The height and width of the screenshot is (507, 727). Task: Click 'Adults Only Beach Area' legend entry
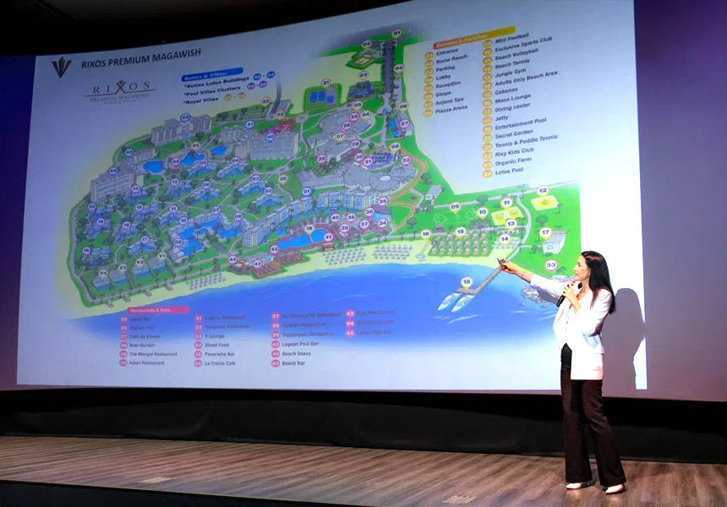(527, 79)
